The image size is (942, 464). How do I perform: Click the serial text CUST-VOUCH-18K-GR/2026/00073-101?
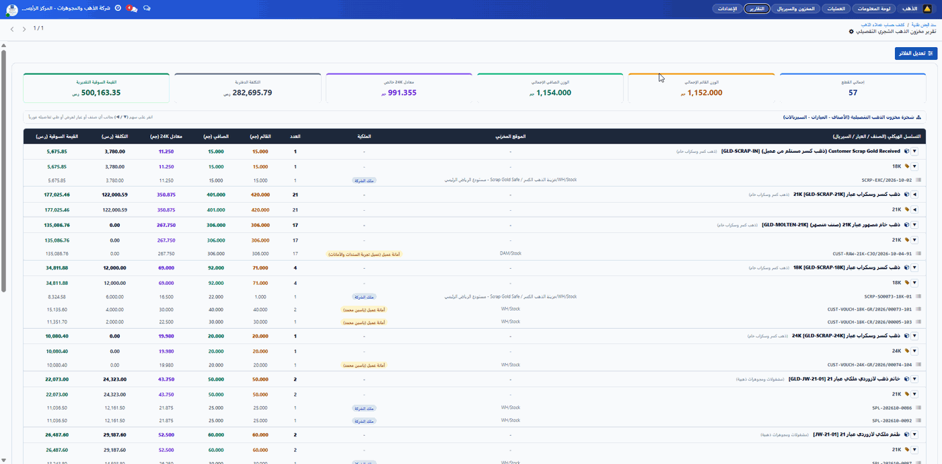(870, 310)
